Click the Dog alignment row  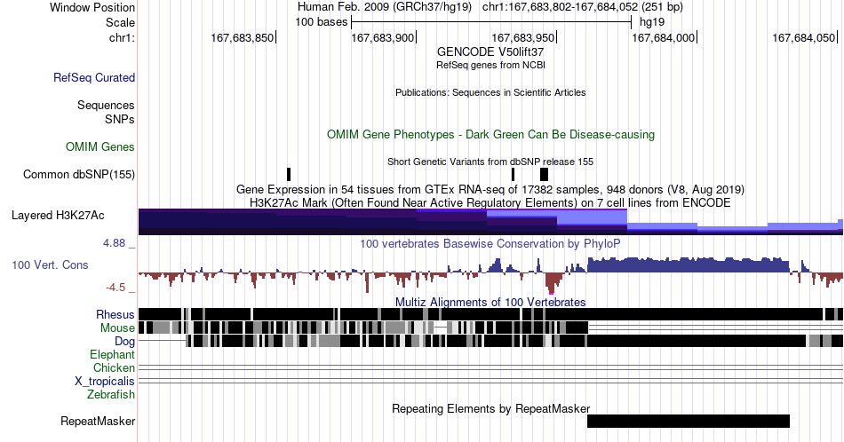[x=490, y=341]
